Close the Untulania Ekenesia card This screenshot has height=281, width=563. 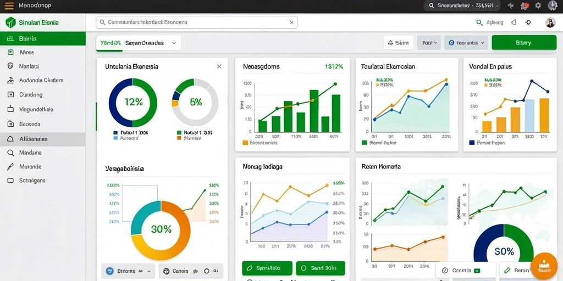coord(219,66)
